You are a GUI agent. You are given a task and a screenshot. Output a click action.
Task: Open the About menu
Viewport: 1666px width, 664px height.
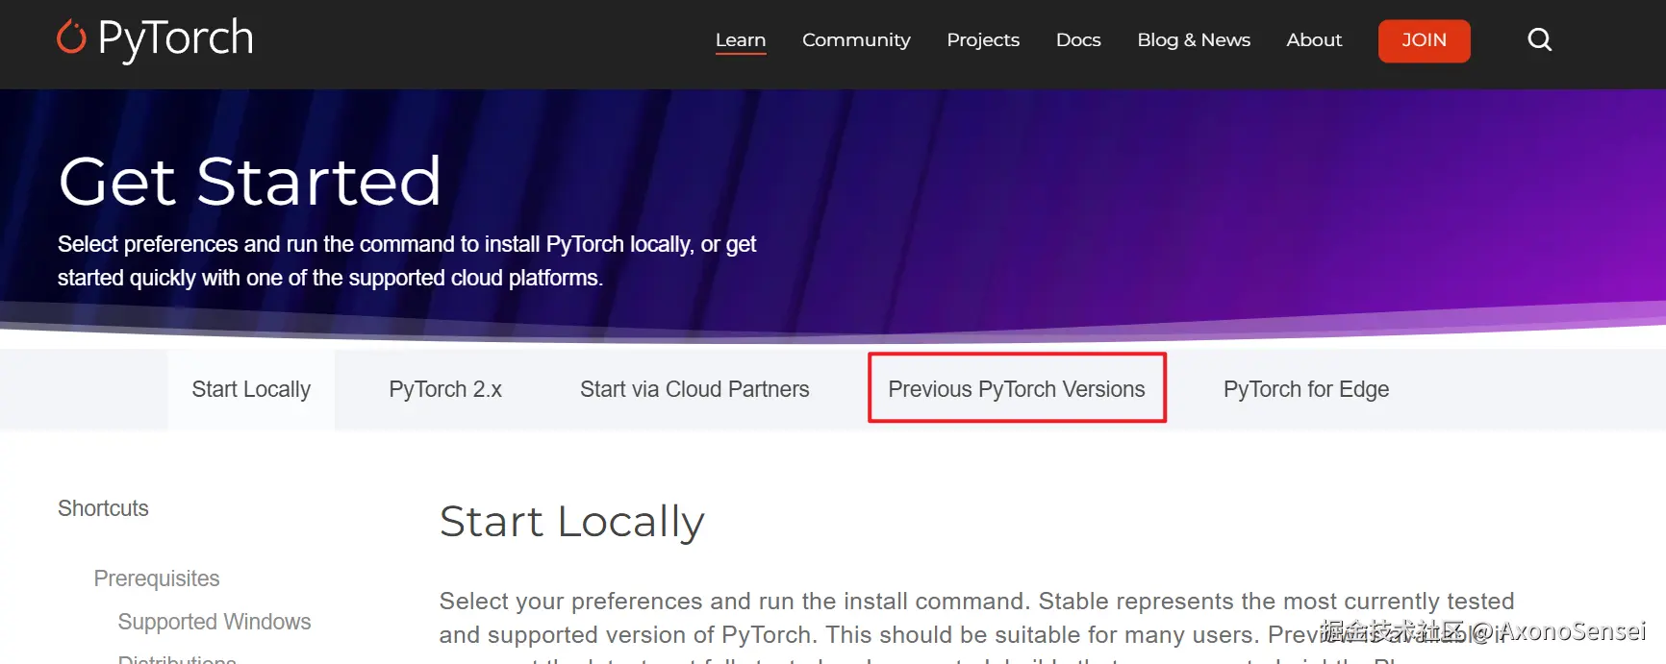pyautogui.click(x=1314, y=40)
